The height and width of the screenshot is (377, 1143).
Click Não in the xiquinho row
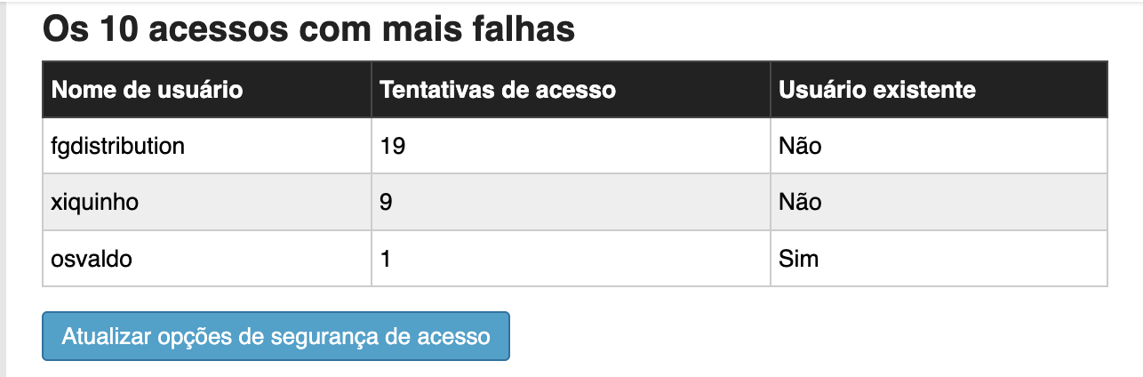800,202
